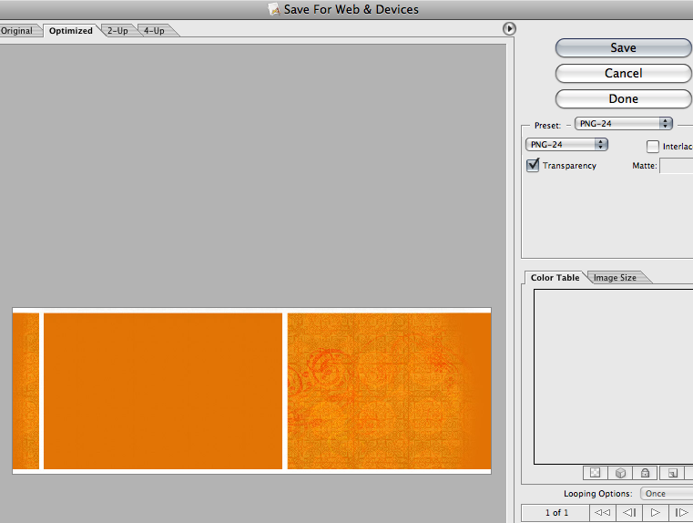Switch to the 4-Up view tab
The image size is (693, 523).
pos(154,30)
